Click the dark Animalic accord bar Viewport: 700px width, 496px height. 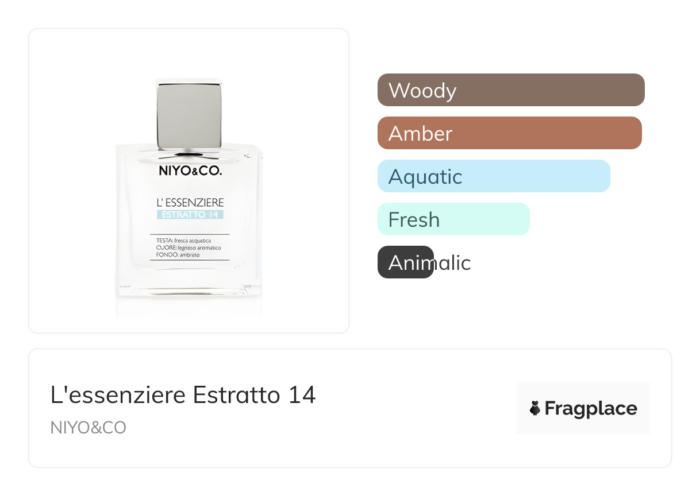pyautogui.click(x=405, y=262)
